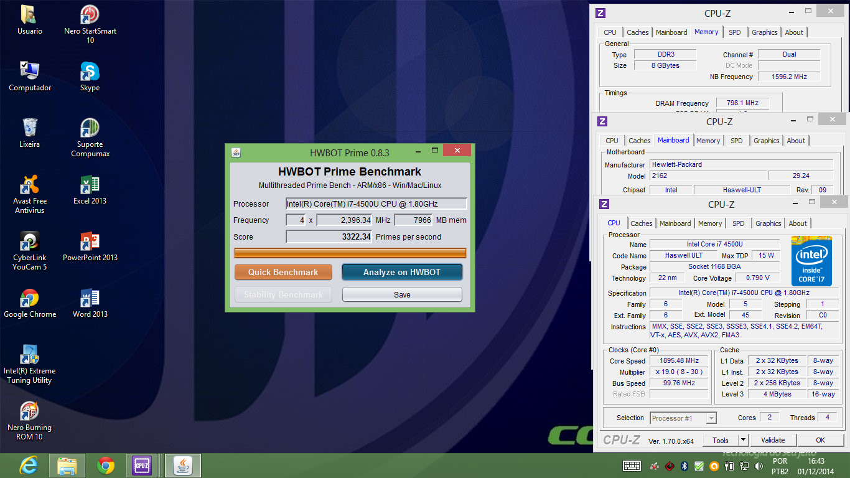Open Graphics tab in middle CPU-Z window
The image size is (850, 478).
tap(767, 141)
